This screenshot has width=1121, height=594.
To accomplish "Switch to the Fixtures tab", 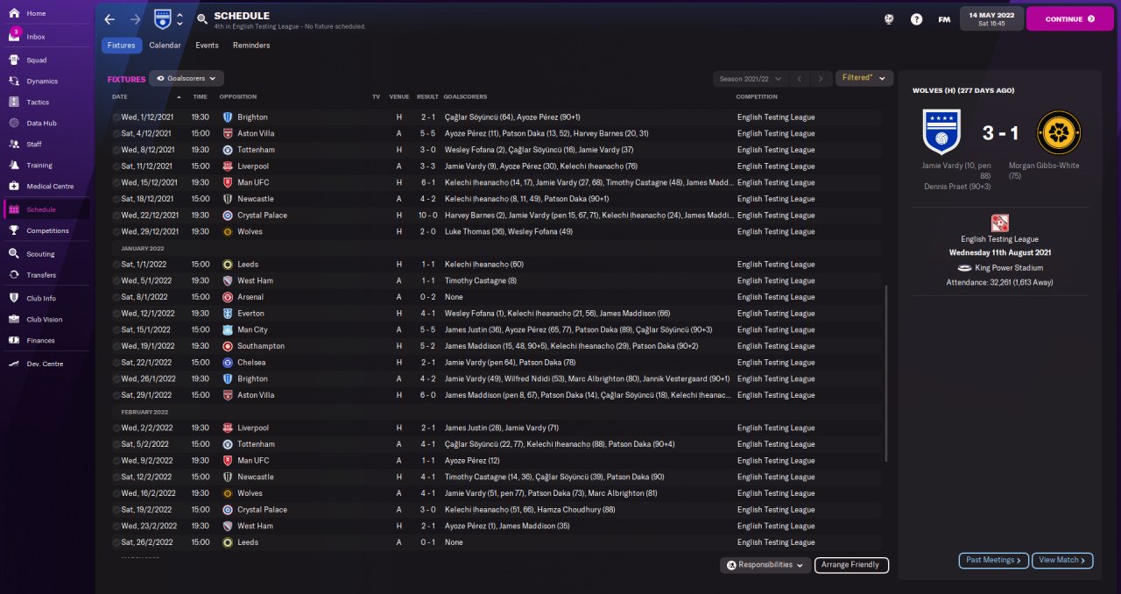I will pyautogui.click(x=122, y=46).
